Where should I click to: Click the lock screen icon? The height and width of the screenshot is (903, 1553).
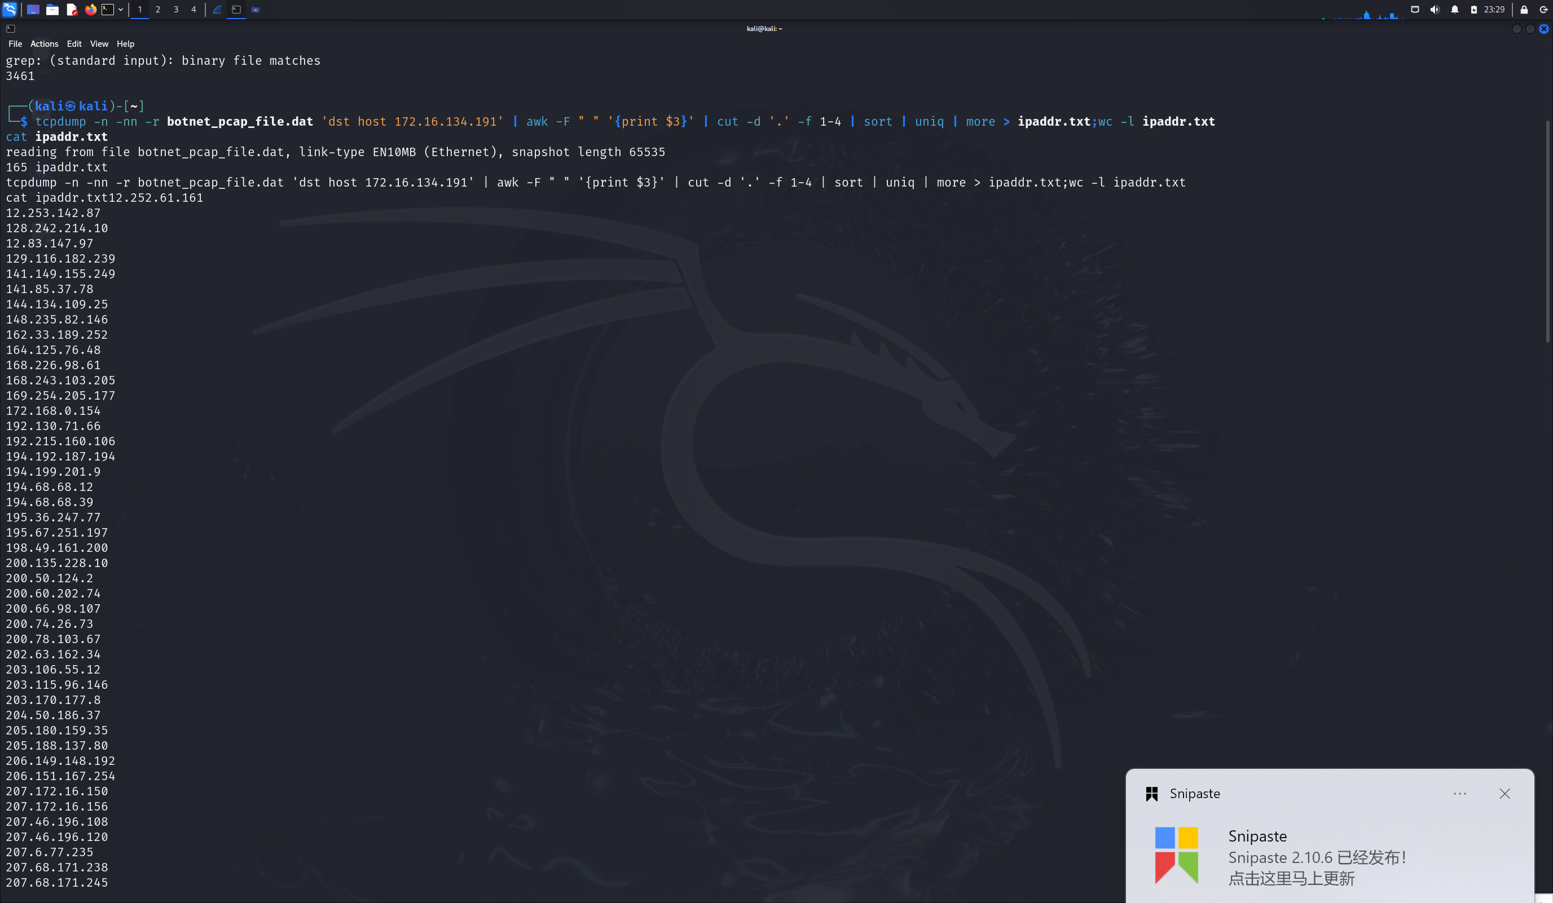point(1524,9)
